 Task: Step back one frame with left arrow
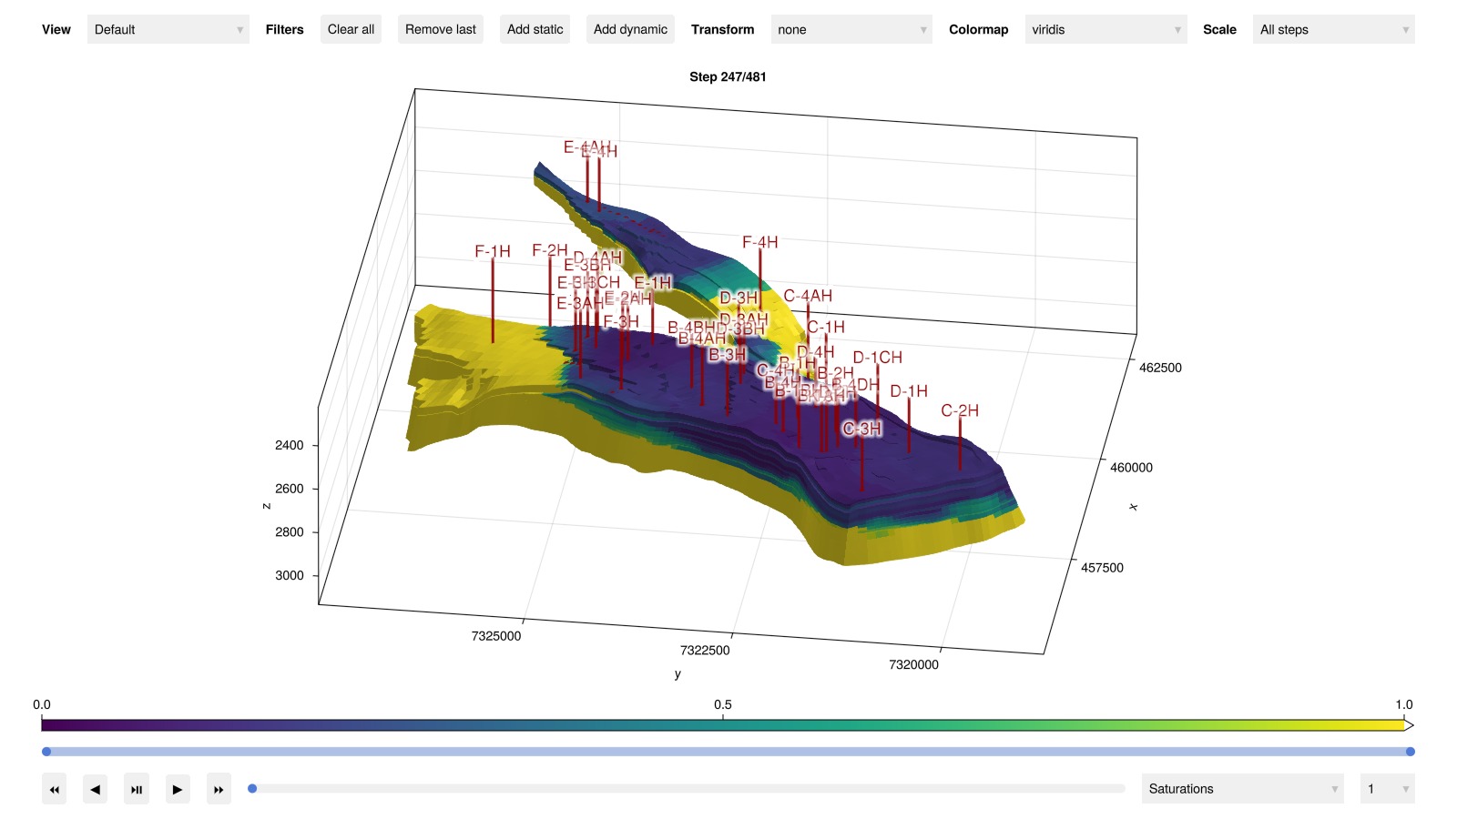[96, 789]
